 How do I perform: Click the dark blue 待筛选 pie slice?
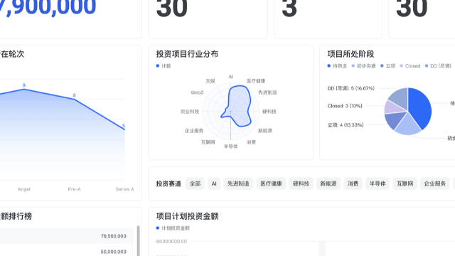pos(421,107)
